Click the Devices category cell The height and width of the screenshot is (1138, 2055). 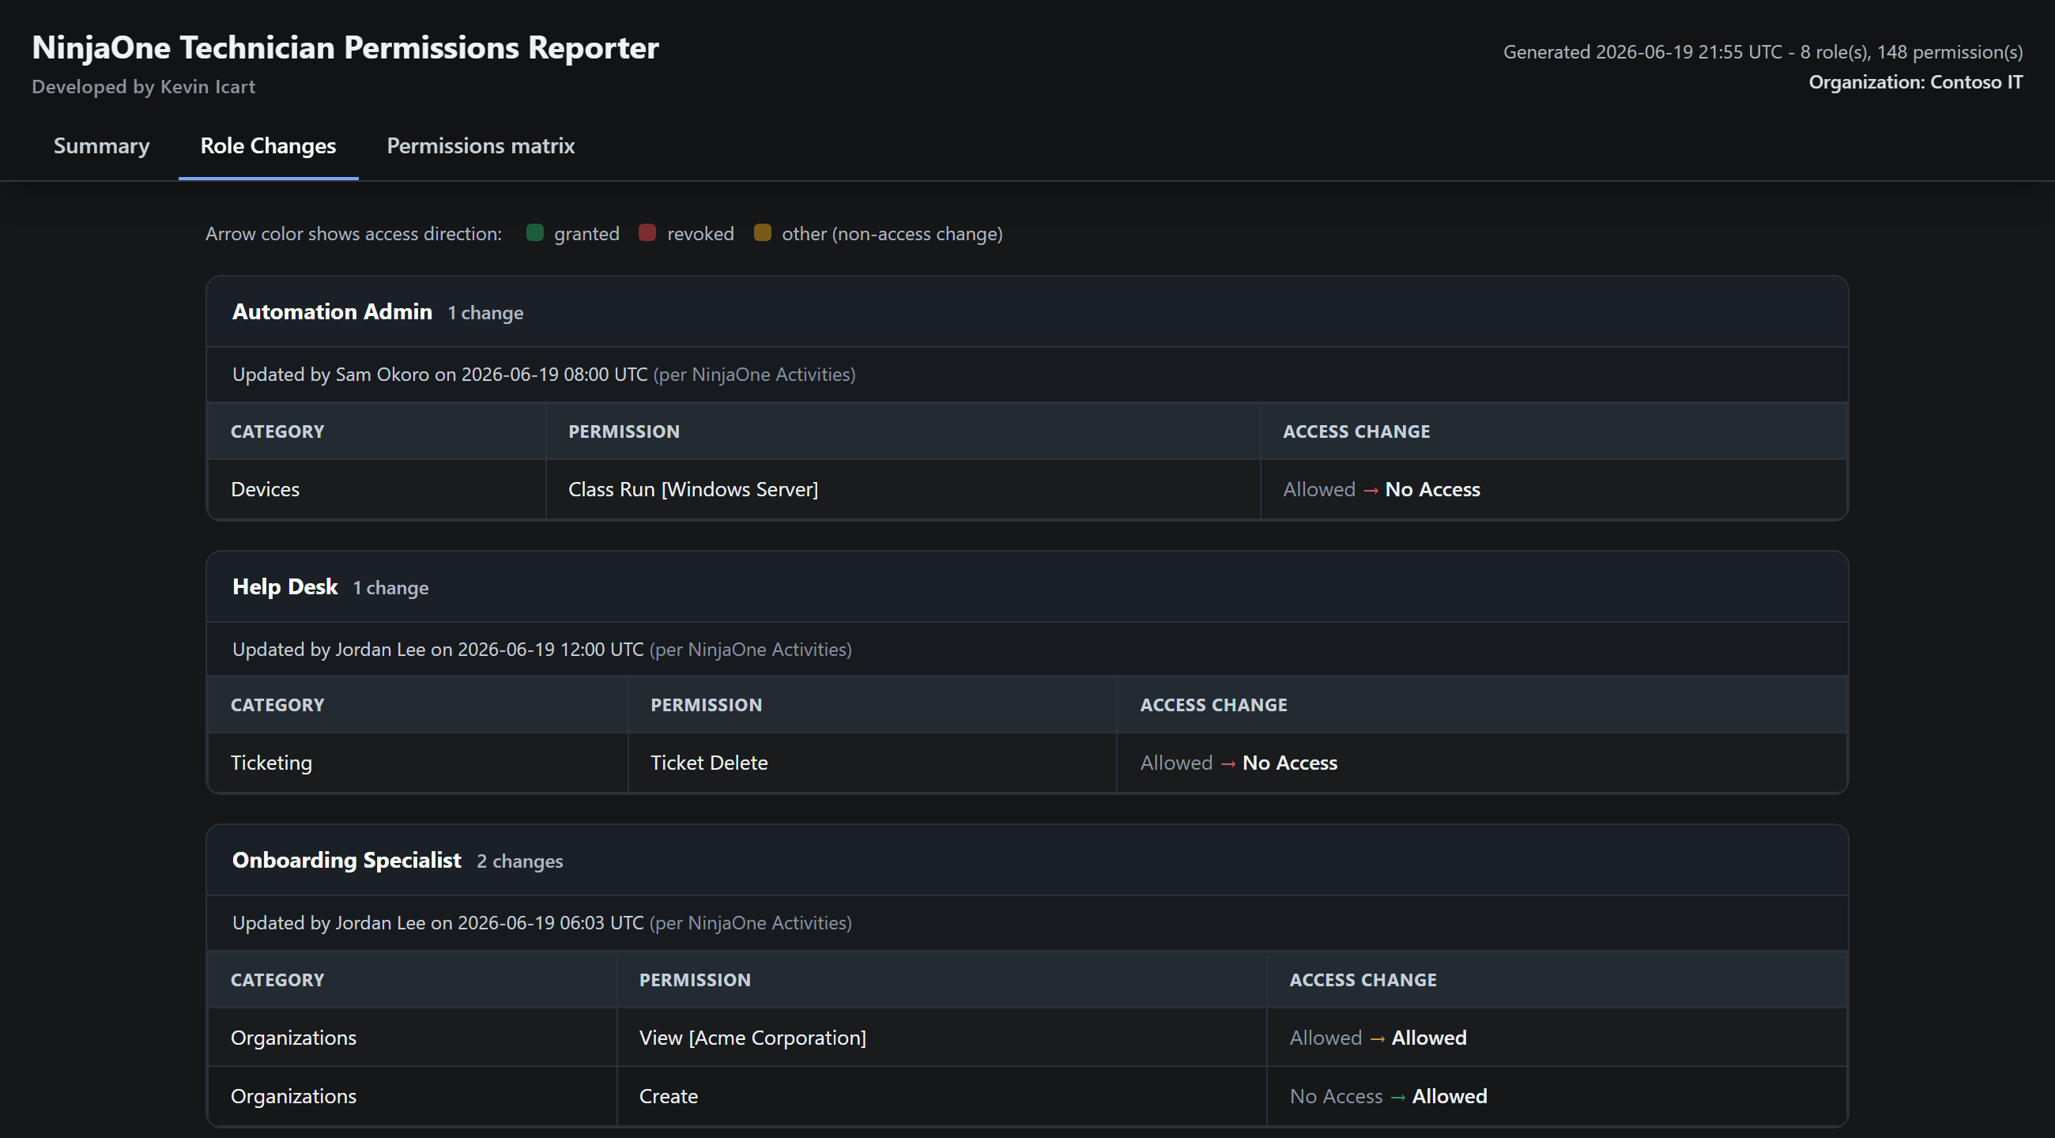(x=376, y=490)
